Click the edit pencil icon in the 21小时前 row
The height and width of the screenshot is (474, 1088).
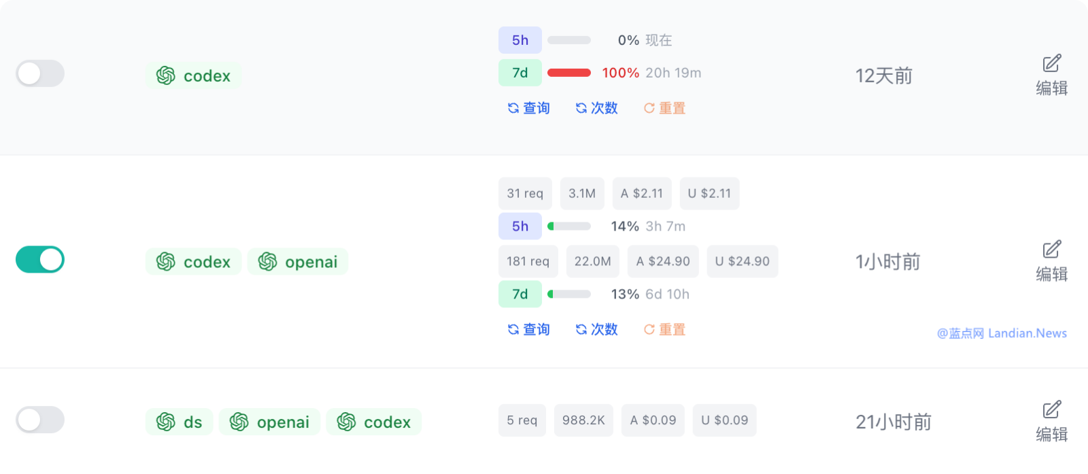coord(1052,409)
